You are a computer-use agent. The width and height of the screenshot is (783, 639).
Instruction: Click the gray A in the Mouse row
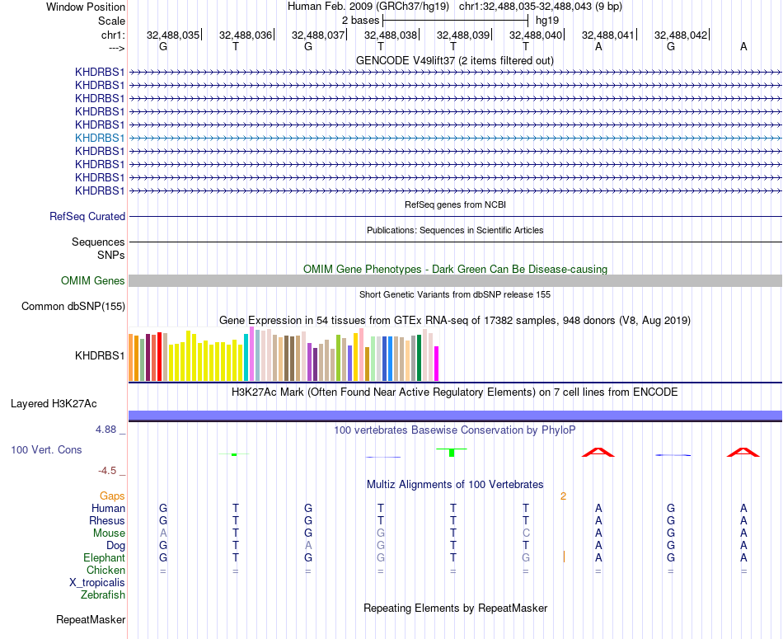click(x=163, y=533)
